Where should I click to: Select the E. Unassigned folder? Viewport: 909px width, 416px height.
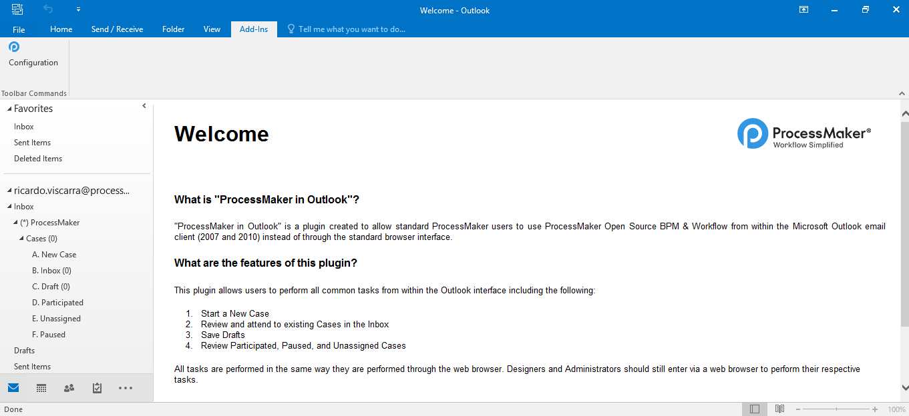[56, 319]
